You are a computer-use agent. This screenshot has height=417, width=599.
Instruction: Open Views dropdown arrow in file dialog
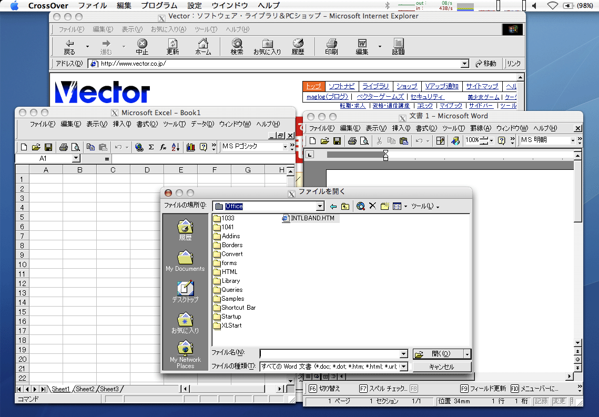405,207
